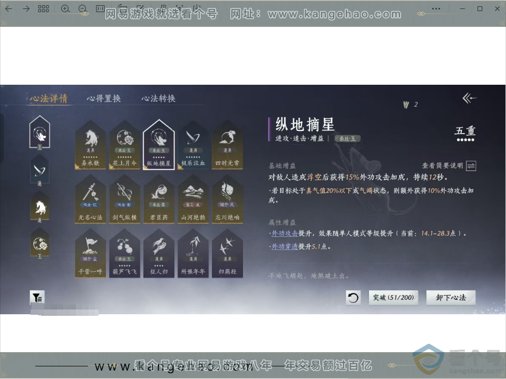This screenshot has width=506, height=379.
Task: Select the first equipped slot in sidebar
Action: click(x=40, y=133)
